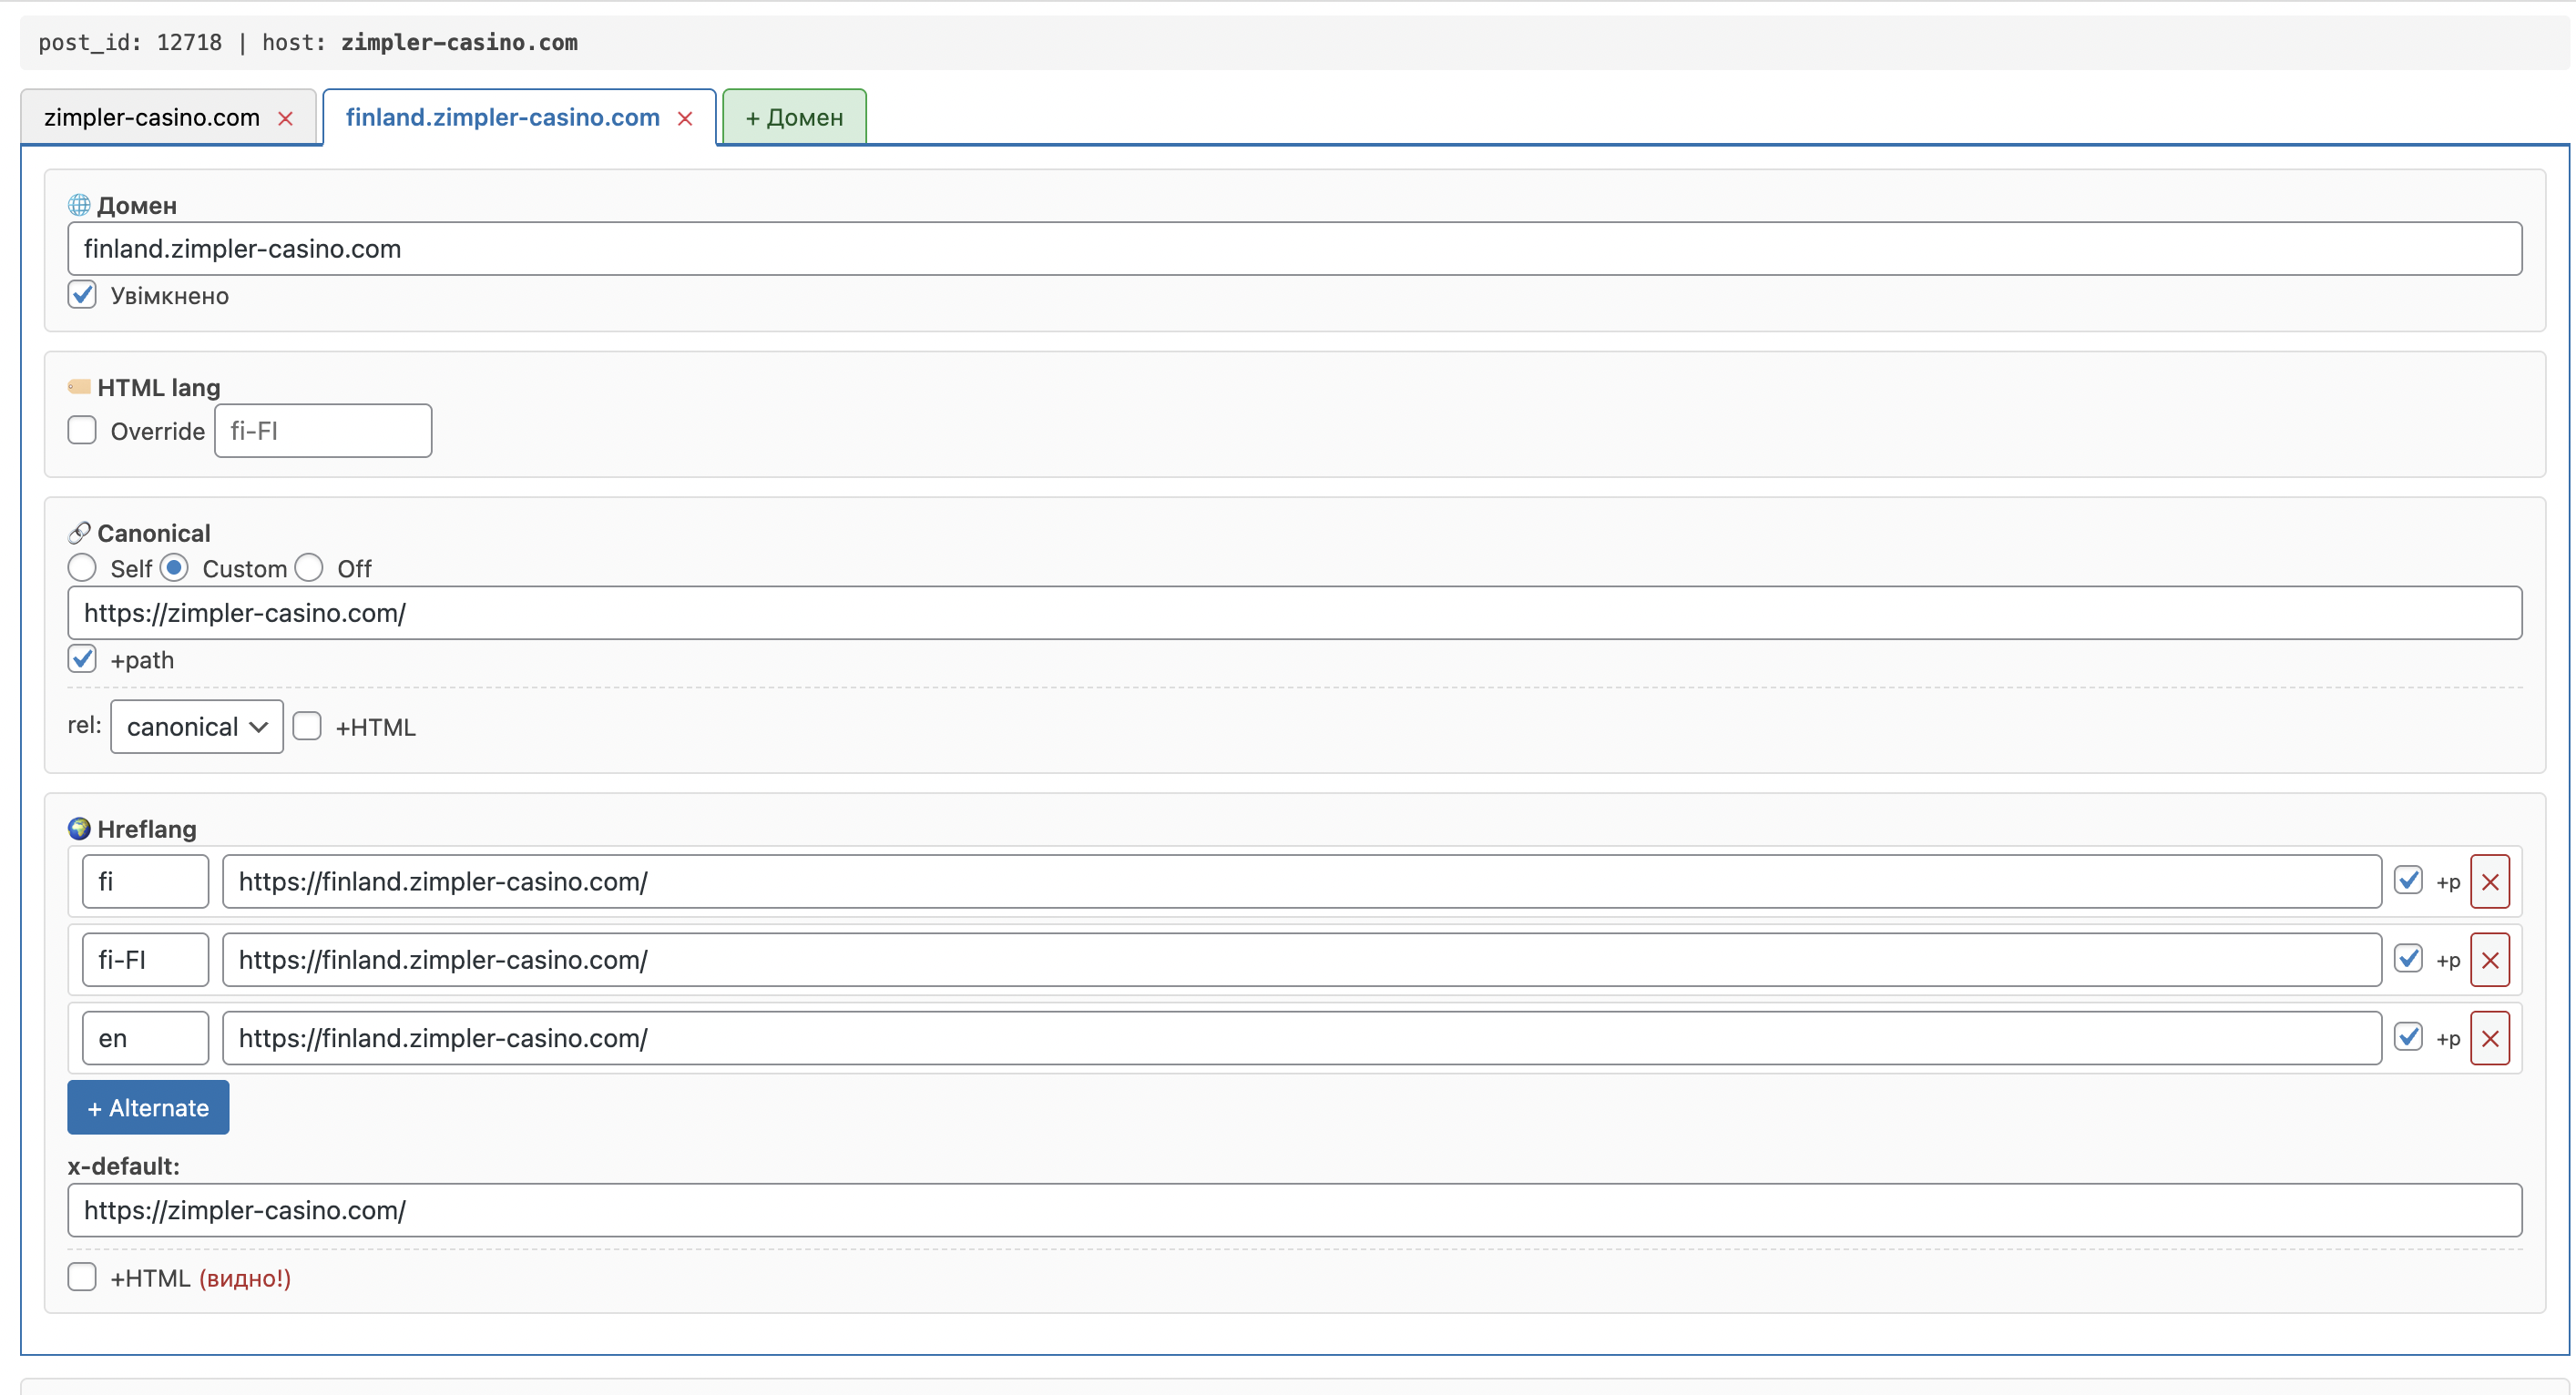Switch to the zimpler-casino.com tab
This screenshot has width=2576, height=1395.
[x=152, y=118]
